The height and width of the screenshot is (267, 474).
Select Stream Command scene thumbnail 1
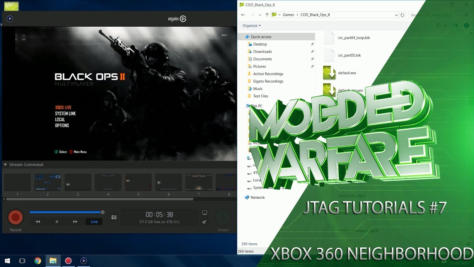click(x=17, y=182)
